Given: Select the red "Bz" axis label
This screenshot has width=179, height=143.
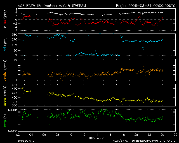Looking at the screenshot, I should tap(5, 22).
